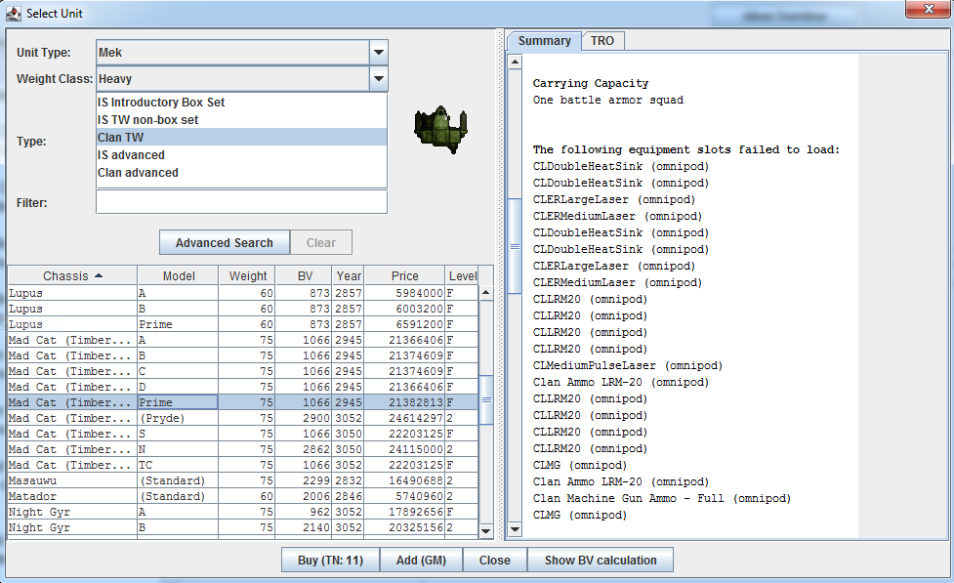Screen dimensions: 954x583
Task: Click the summary panel scrollbar thumb
Action: pyautogui.click(x=516, y=246)
